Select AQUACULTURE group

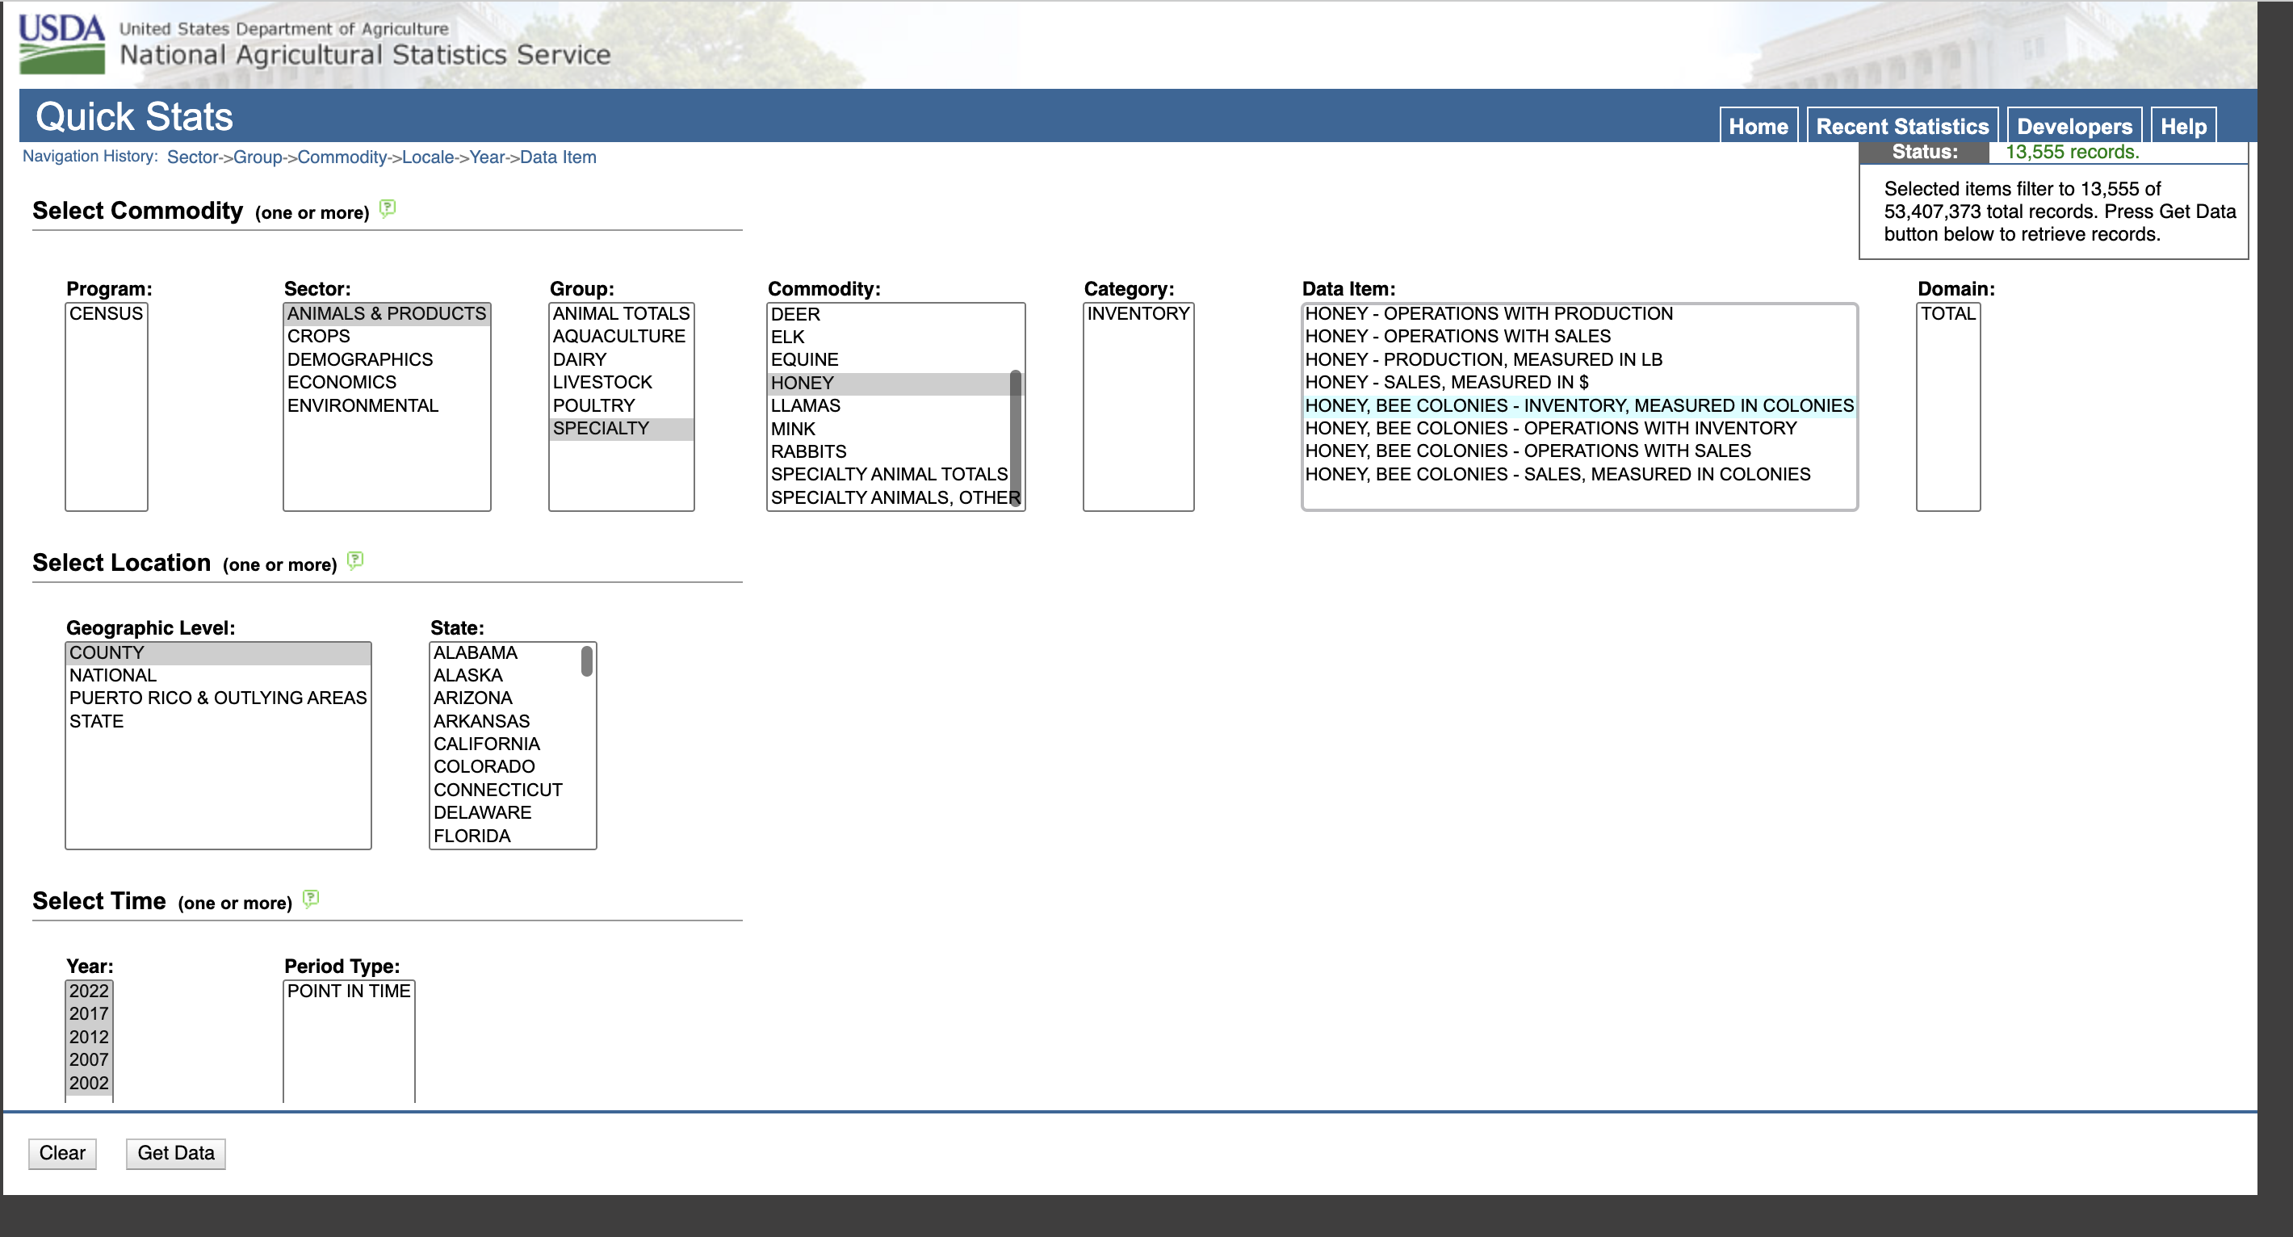(x=622, y=337)
